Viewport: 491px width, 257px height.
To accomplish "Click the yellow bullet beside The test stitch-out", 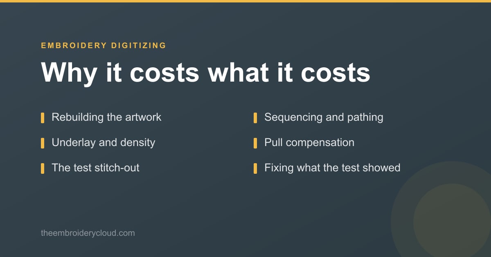I will point(43,168).
